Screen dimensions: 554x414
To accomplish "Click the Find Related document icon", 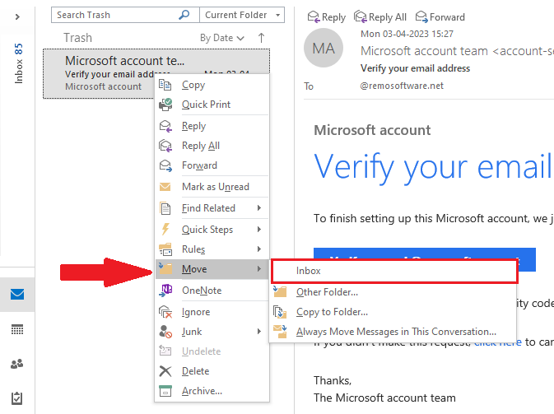I will coord(165,208).
